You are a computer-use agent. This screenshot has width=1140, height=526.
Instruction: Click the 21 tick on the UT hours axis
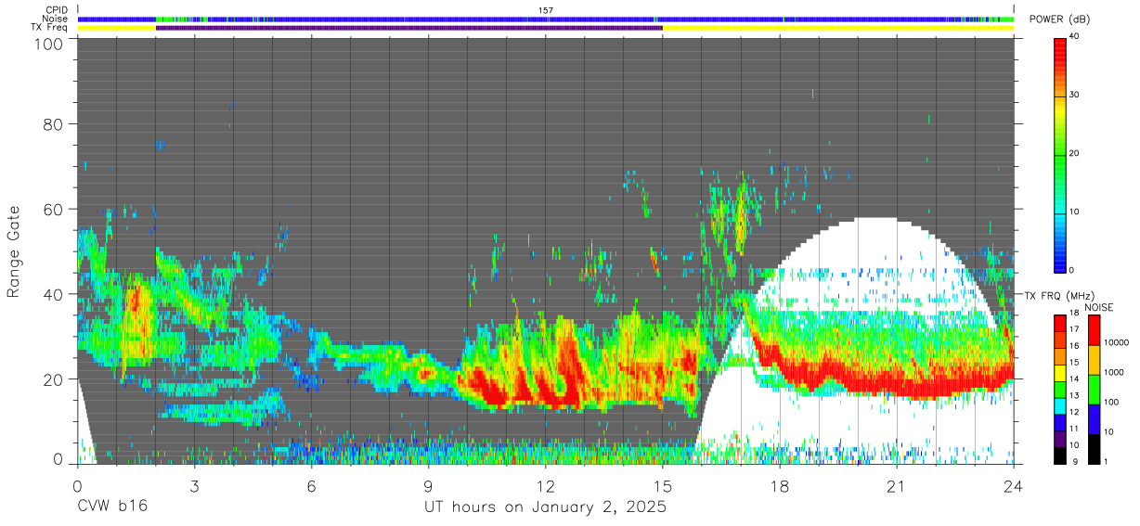tap(896, 484)
